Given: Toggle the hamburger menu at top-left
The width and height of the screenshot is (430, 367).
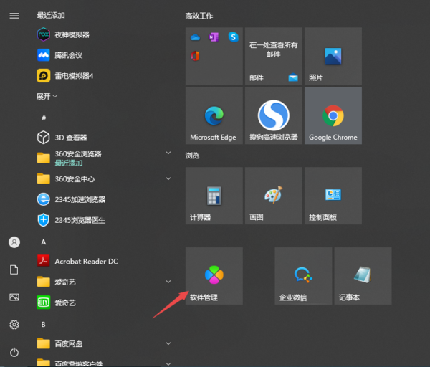Looking at the screenshot, I should click(14, 16).
